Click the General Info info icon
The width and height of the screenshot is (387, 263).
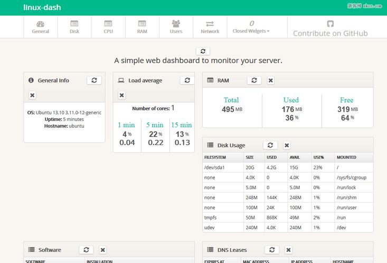(x=31, y=80)
